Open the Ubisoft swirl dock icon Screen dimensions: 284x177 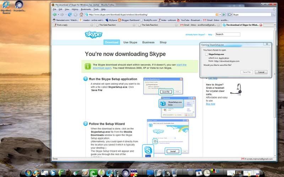point(126,173)
